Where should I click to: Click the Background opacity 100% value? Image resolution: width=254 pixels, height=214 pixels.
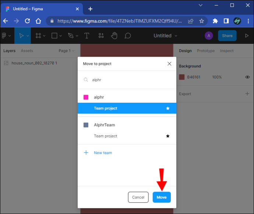click(217, 77)
